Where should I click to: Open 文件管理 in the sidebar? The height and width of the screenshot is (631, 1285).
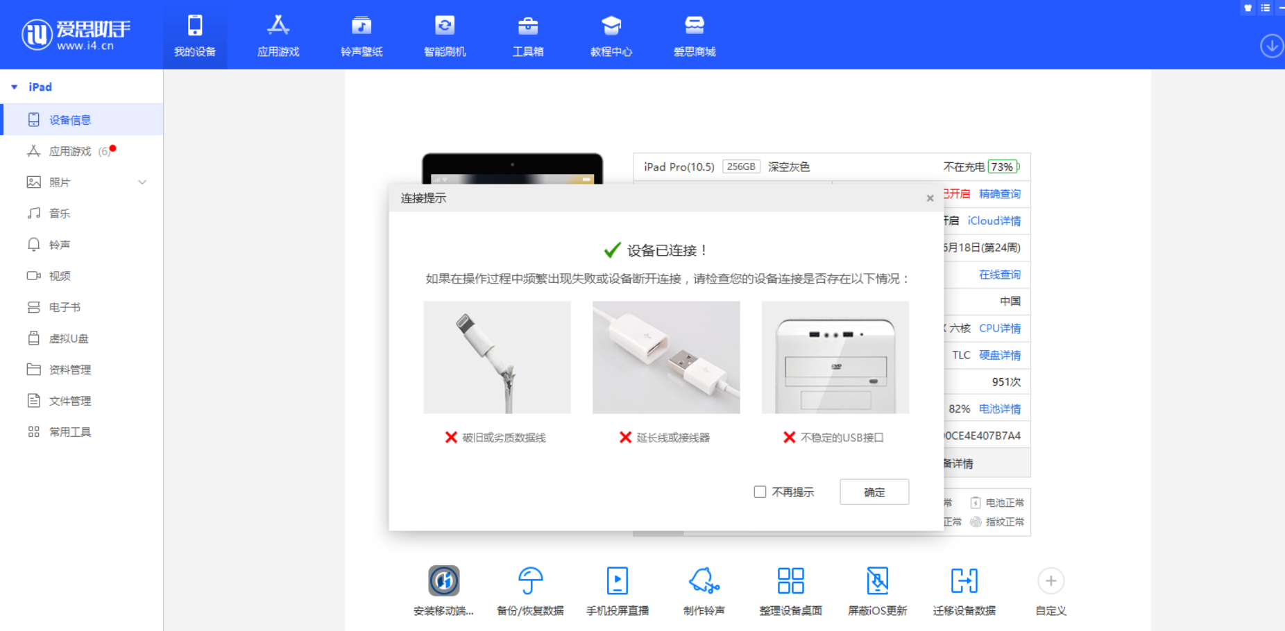tap(82, 401)
